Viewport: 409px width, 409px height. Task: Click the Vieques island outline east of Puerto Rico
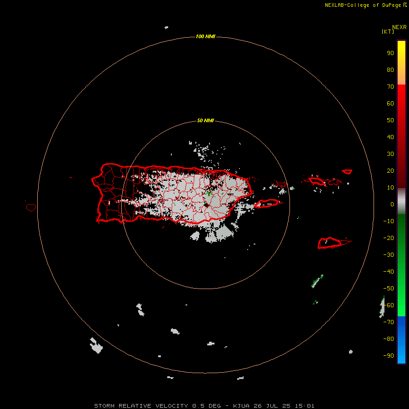pos(268,203)
